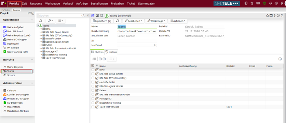The width and height of the screenshot is (286, 123).
Task: Open the Zeit menu
Action: [x=25, y=3]
